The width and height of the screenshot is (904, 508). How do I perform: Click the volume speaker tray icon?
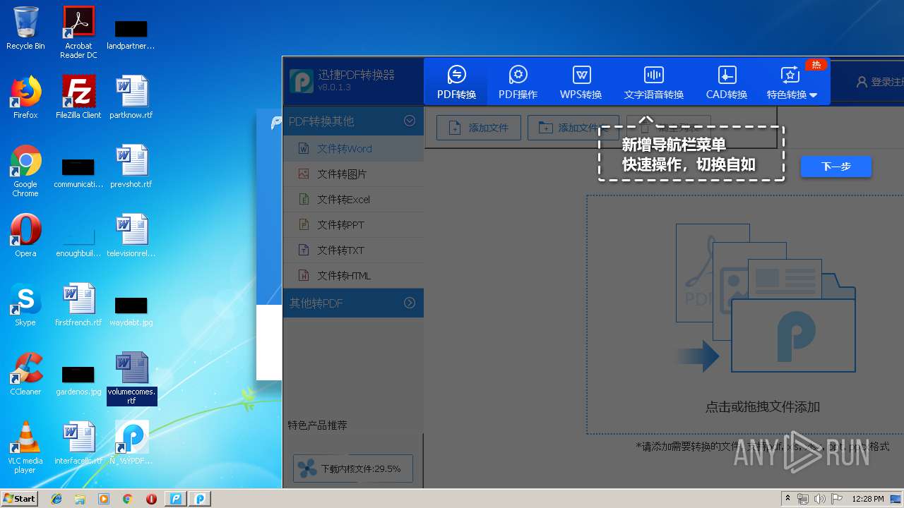(819, 499)
